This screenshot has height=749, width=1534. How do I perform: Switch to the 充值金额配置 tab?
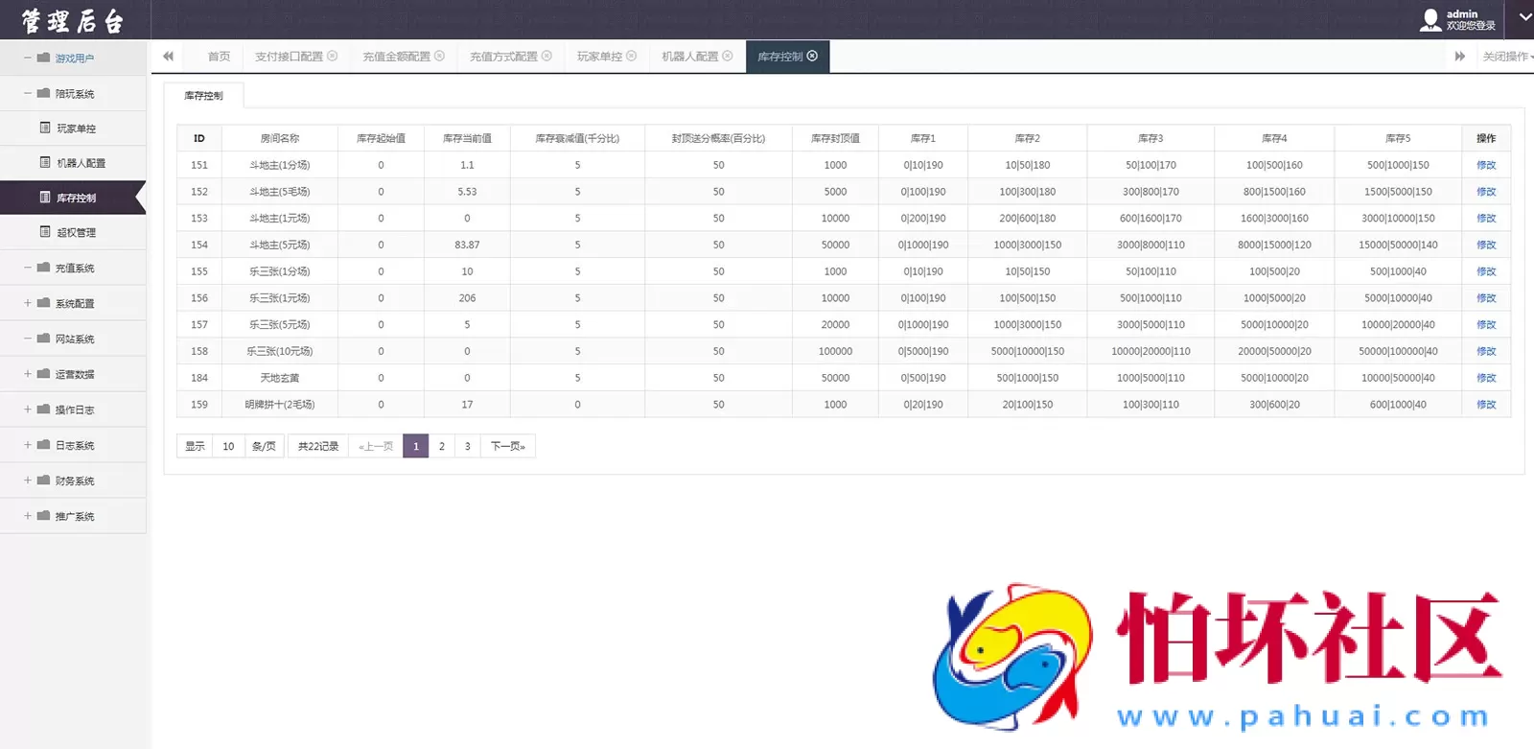(396, 57)
